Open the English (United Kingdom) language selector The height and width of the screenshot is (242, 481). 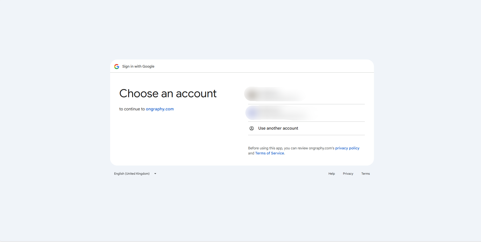click(132, 174)
